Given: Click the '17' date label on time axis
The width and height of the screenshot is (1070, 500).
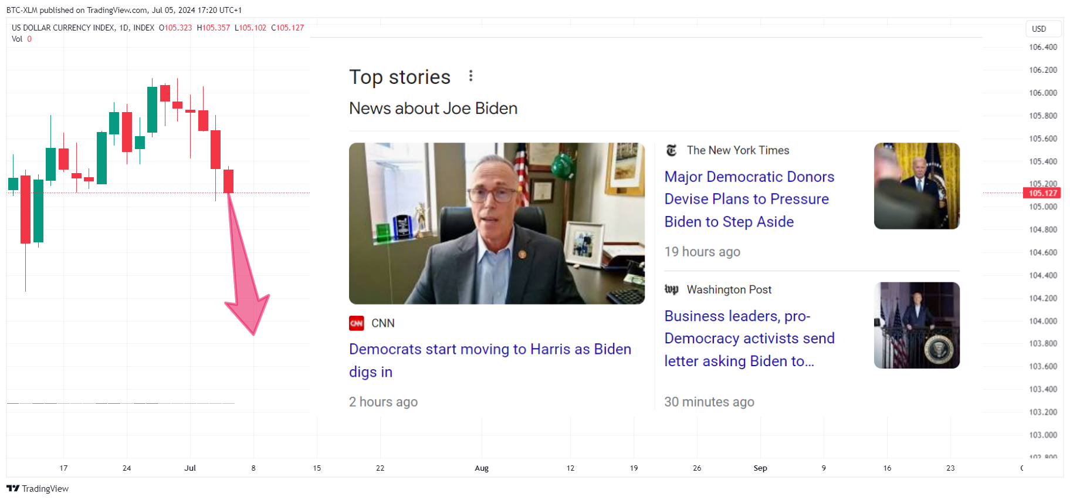Looking at the screenshot, I should click(x=63, y=468).
